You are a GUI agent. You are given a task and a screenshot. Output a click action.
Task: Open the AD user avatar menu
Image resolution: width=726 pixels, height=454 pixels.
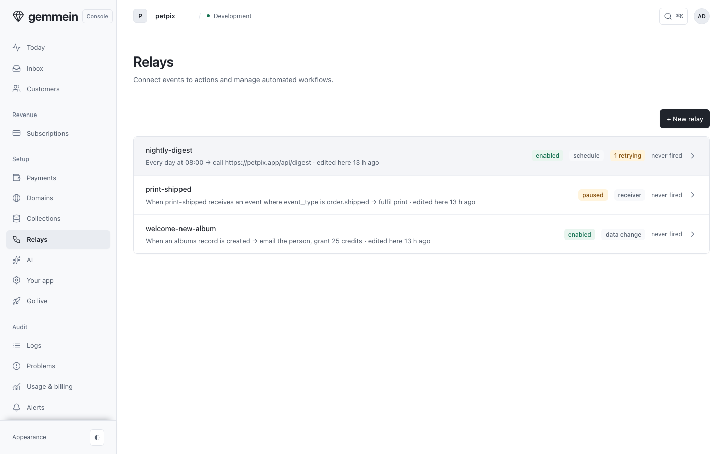[702, 16]
